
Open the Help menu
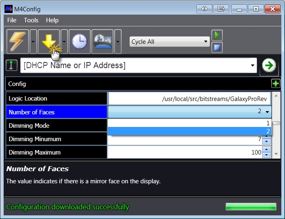point(52,20)
